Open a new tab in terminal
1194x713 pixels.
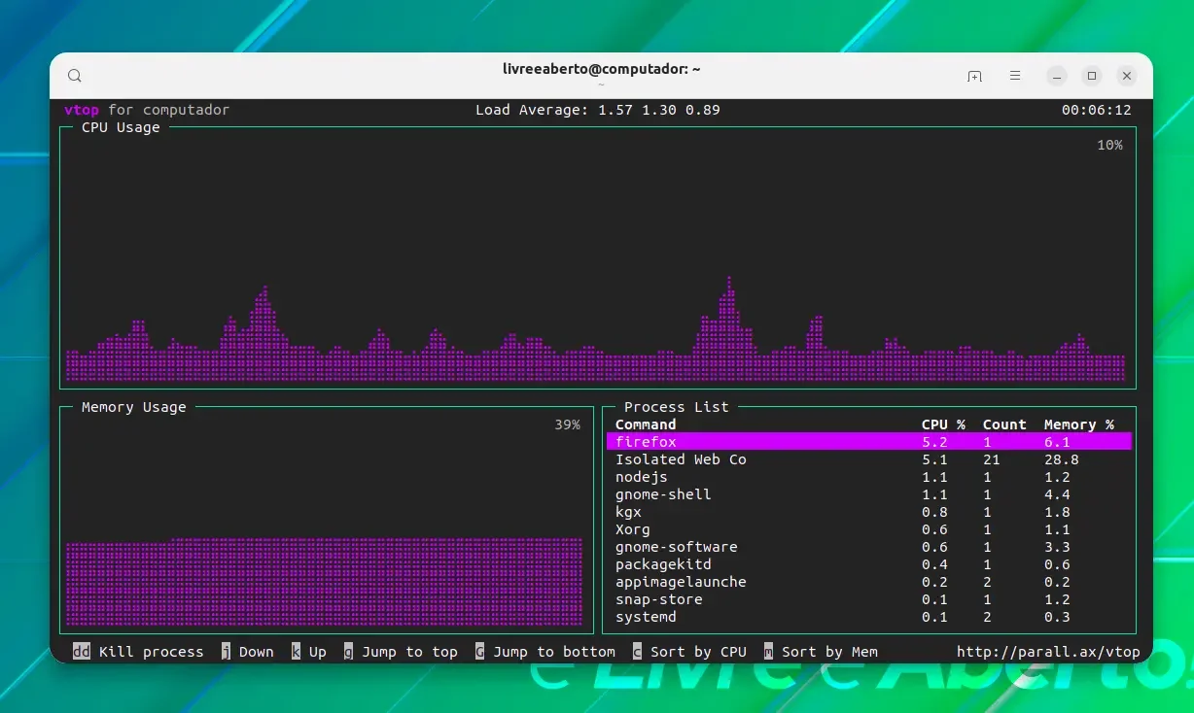(974, 76)
